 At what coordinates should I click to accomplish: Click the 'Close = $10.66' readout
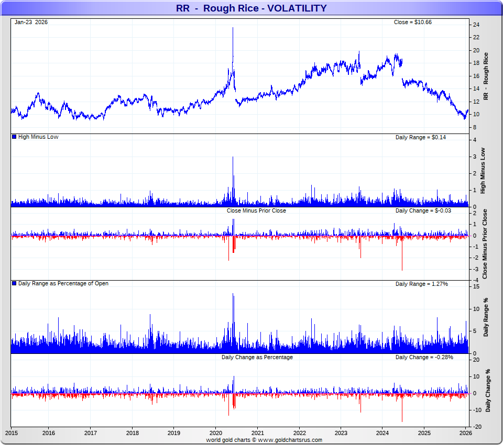(412, 22)
